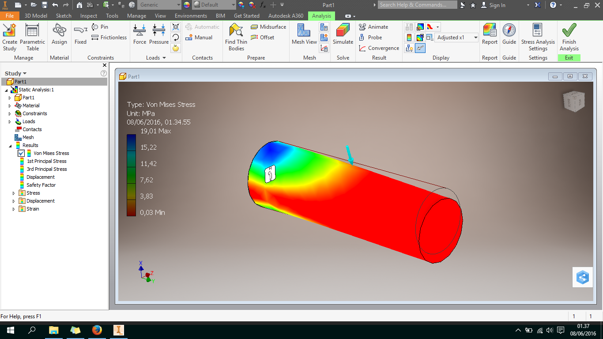Add a Manual contact

click(x=199, y=38)
